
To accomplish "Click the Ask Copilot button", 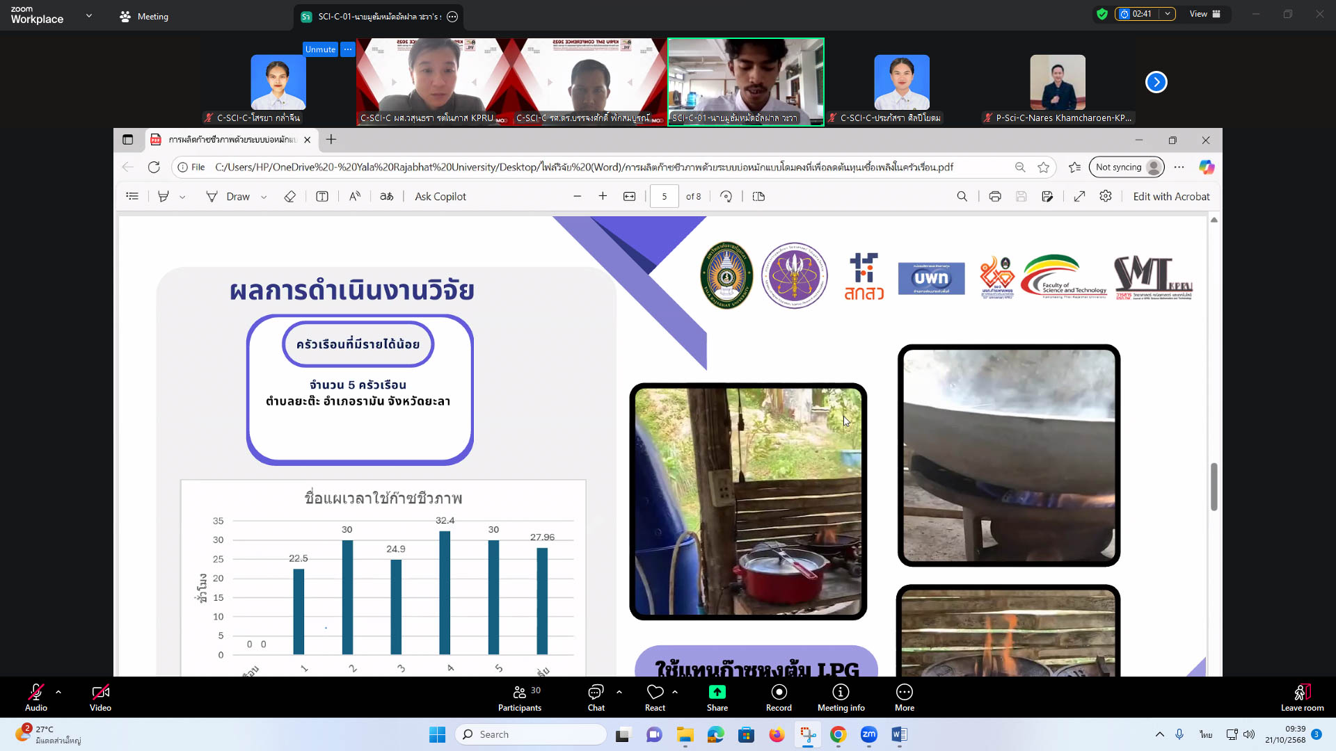I will 440,197.
